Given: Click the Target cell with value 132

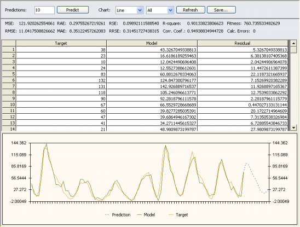Looking at the screenshot, I should click(61, 80).
